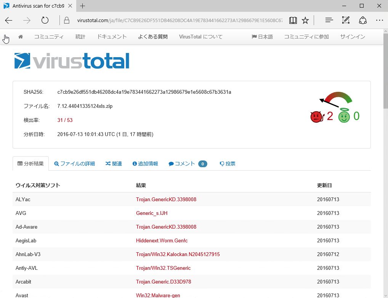
Task: Click result Hiddenext.Worm.Gen!c
Action: (162, 240)
